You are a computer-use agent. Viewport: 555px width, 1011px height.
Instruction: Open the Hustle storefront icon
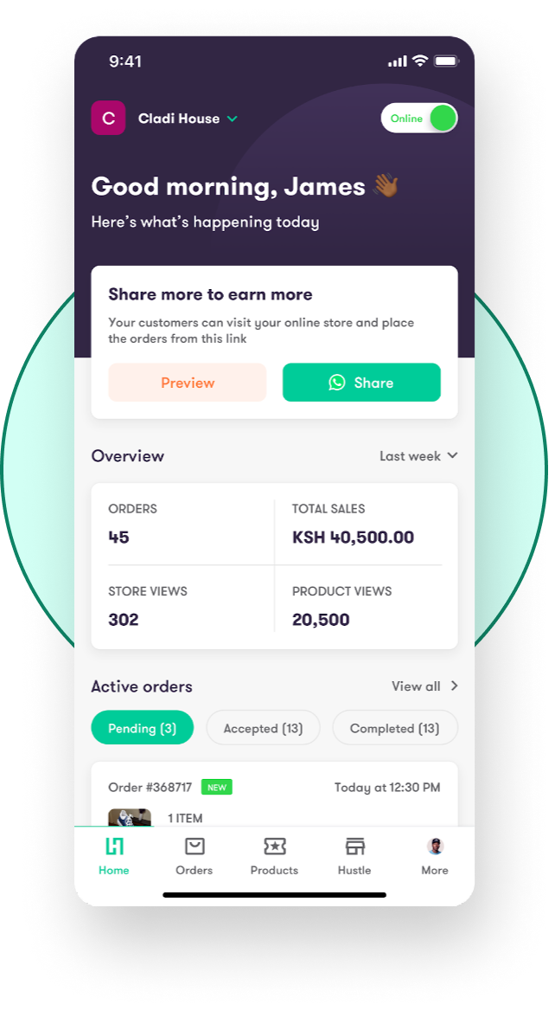354,847
